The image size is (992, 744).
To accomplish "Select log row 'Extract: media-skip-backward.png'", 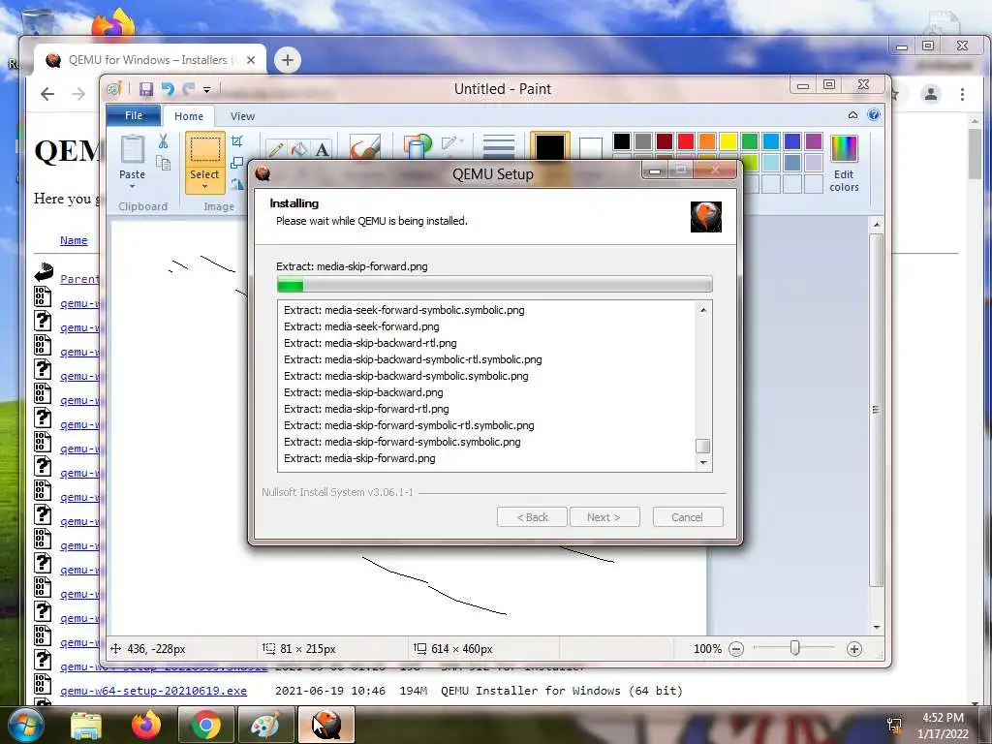I will 363,392.
